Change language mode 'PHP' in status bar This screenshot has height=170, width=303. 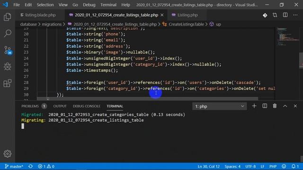click(x=273, y=166)
